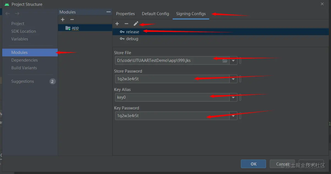Collapse the Modules panel with its minimize icon
This screenshot has width=331, height=174.
point(109,12)
